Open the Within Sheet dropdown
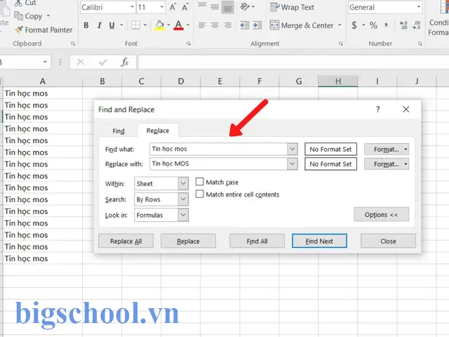The width and height of the screenshot is (449, 337). pyautogui.click(x=183, y=183)
